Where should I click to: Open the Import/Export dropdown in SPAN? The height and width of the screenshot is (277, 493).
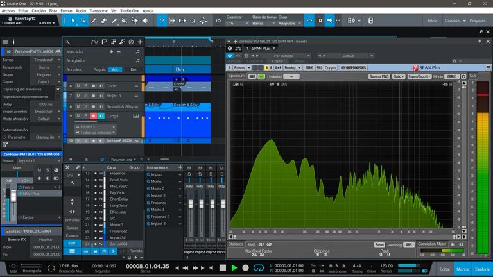click(419, 76)
